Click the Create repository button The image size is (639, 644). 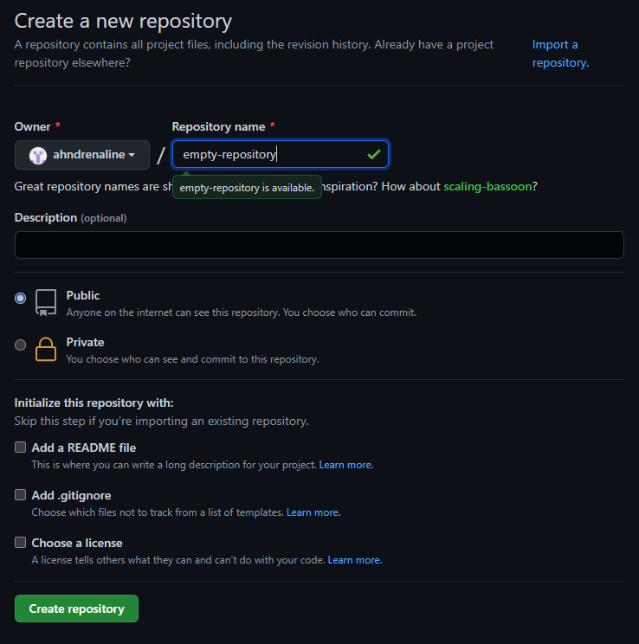(x=76, y=609)
